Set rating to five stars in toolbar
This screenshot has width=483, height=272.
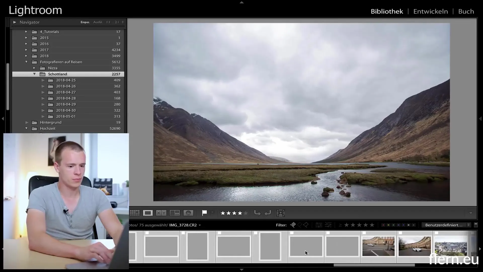point(246,213)
